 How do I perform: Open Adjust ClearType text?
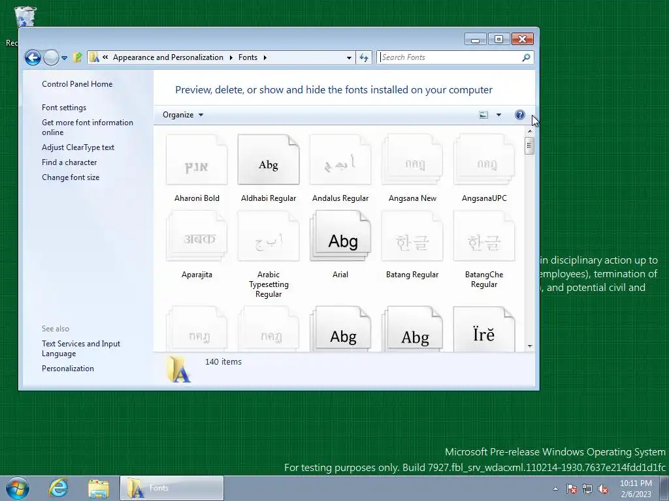point(78,147)
